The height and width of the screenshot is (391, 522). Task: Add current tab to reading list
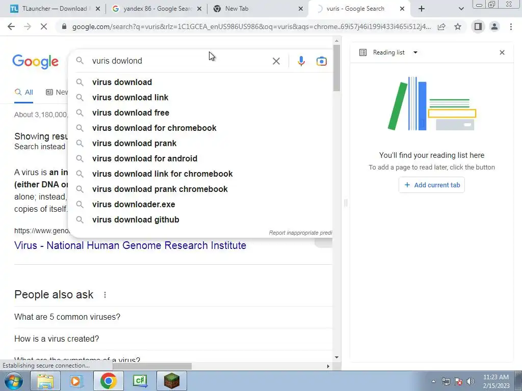click(x=431, y=185)
